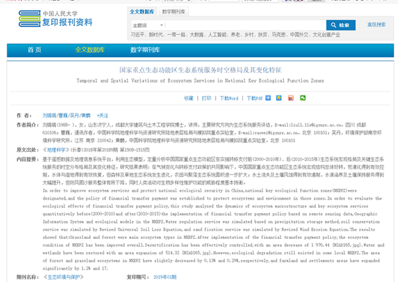Click 收藏 to bookmark the article
Image resolution: width=398 pixels, height=282 pixels.
188,98
